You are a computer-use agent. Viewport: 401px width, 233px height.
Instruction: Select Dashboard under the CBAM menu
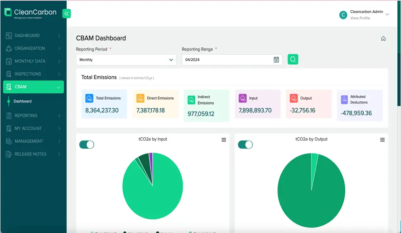[22, 101]
